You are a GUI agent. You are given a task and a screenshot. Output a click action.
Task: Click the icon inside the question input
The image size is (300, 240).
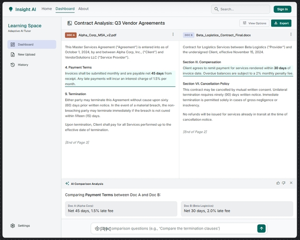pos(97,228)
